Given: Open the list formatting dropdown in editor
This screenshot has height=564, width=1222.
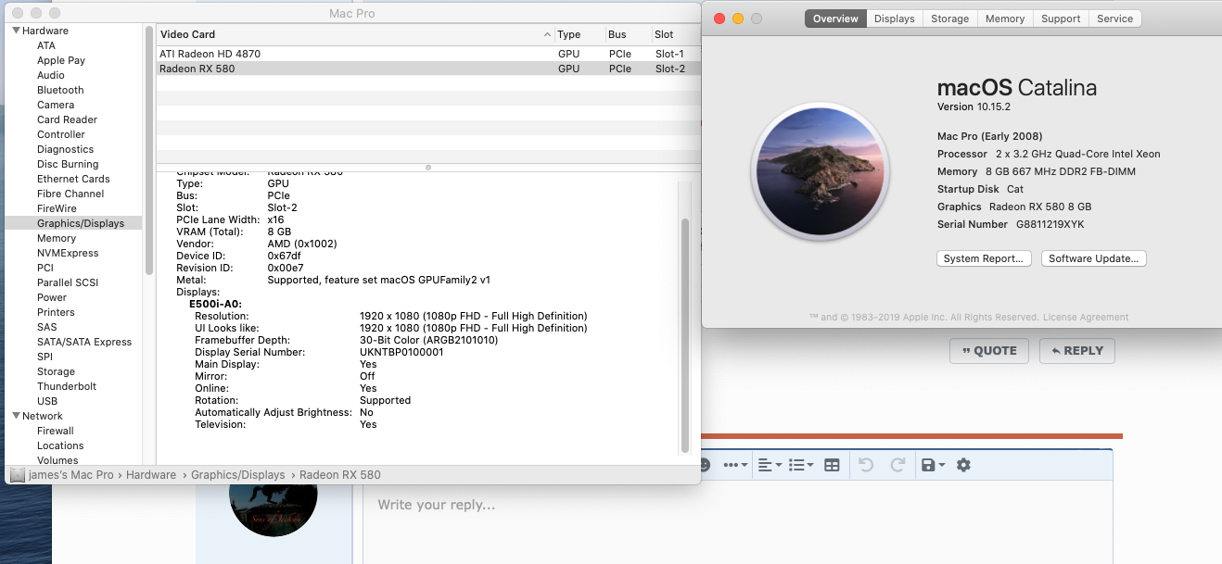Looking at the screenshot, I should point(801,465).
